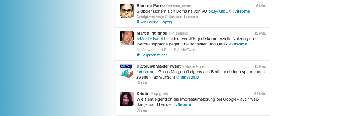
Task: Click #vflsome hashtag in Rammo Perno's tweet
Action: 241,11
